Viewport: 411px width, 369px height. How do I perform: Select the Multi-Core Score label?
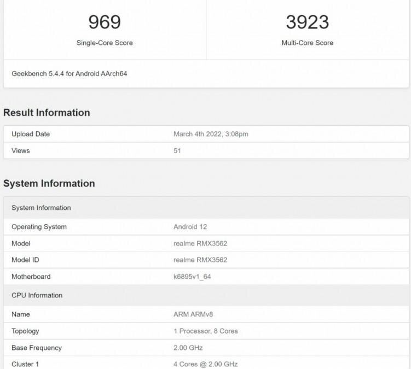click(x=307, y=43)
